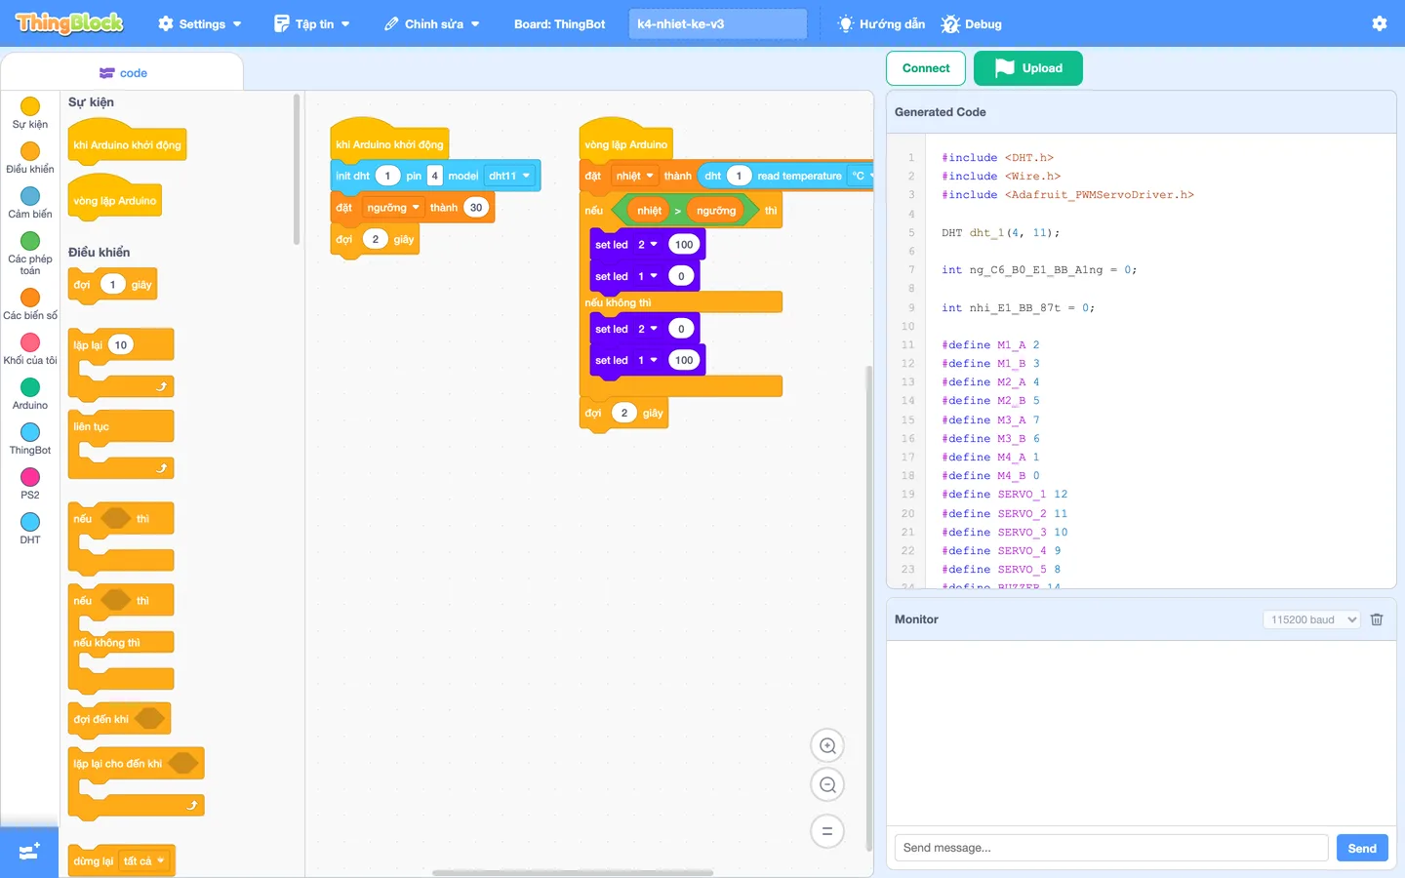Open the PS2 block category
This screenshot has height=878, width=1405.
30,484
